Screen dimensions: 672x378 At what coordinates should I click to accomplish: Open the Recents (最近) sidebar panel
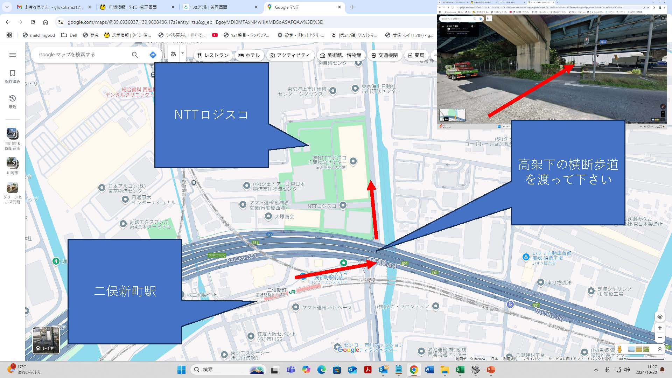pyautogui.click(x=13, y=101)
